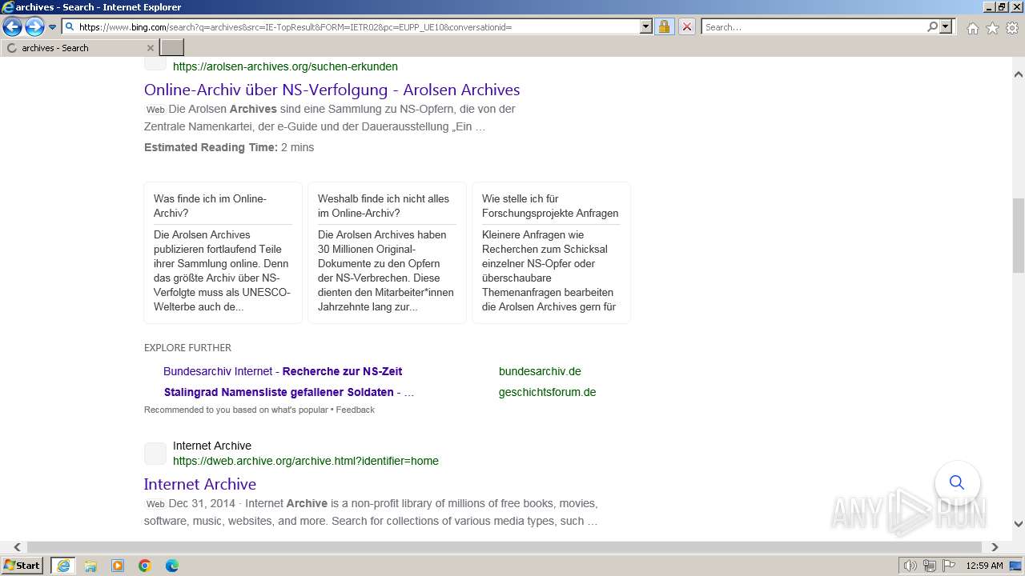Click the browser Forward arrow button
The image size is (1025, 576).
pyautogui.click(x=34, y=27)
